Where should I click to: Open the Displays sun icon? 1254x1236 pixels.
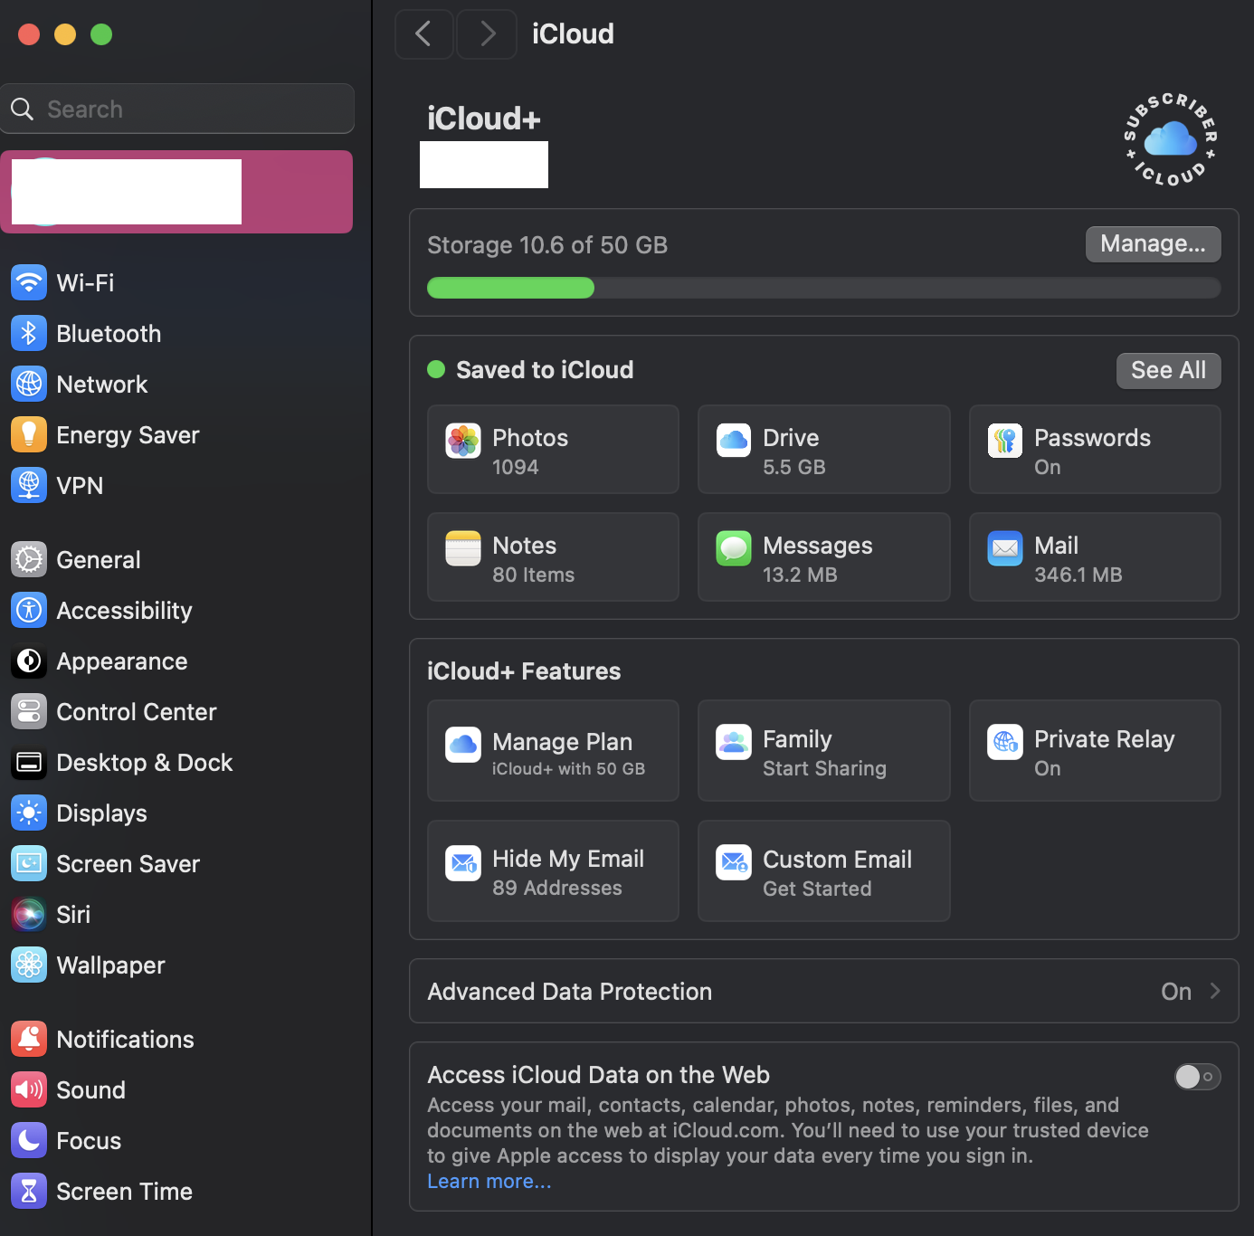(29, 813)
